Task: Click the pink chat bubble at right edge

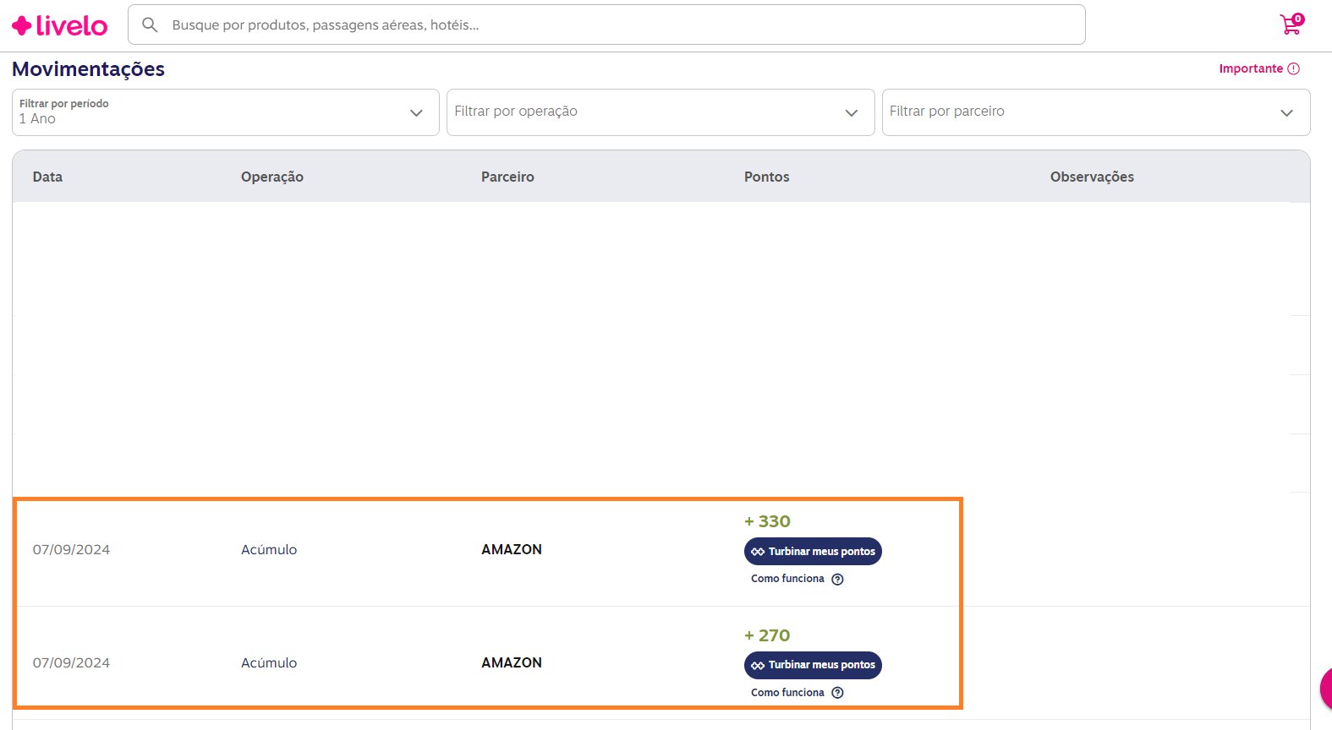Action: pos(1326,687)
